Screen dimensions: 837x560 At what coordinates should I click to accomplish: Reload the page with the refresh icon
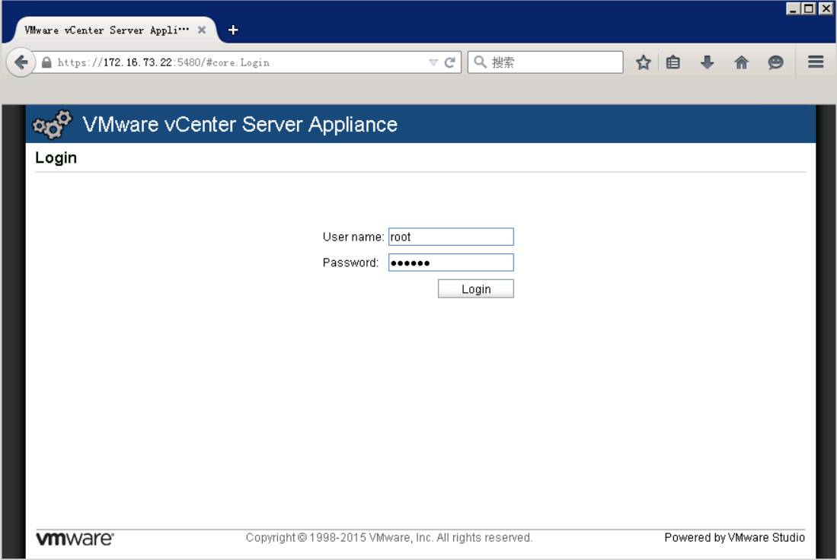pos(450,62)
